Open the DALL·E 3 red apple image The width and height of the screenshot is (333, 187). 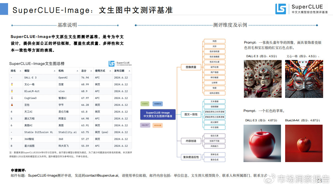click(262, 143)
